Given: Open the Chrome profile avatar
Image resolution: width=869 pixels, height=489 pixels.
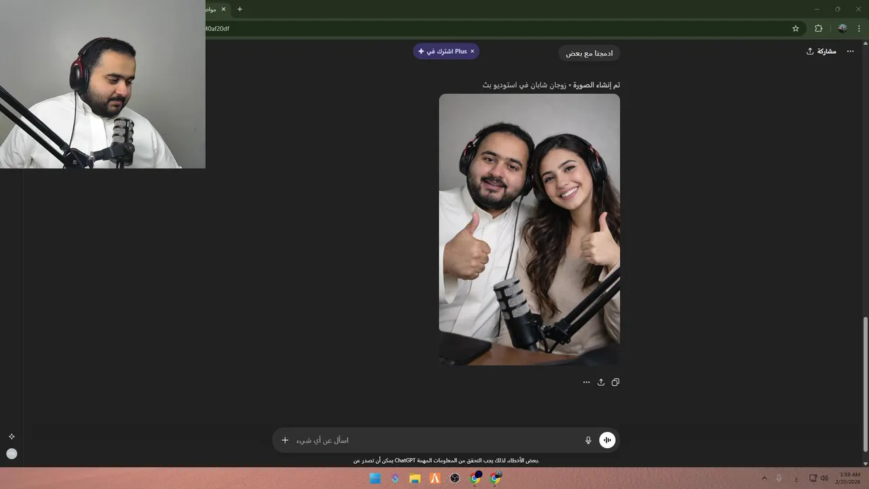Looking at the screenshot, I should click(843, 29).
